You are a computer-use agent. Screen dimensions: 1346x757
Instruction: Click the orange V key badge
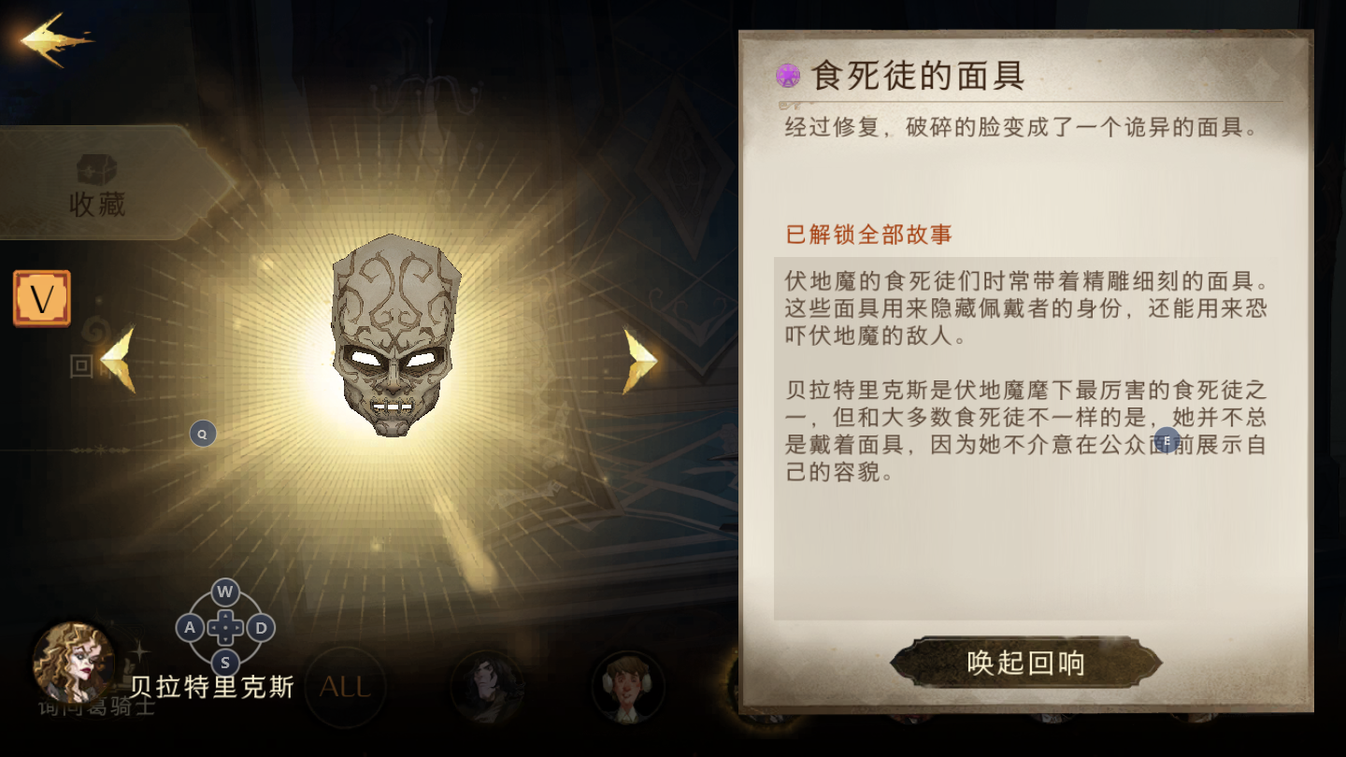point(42,299)
